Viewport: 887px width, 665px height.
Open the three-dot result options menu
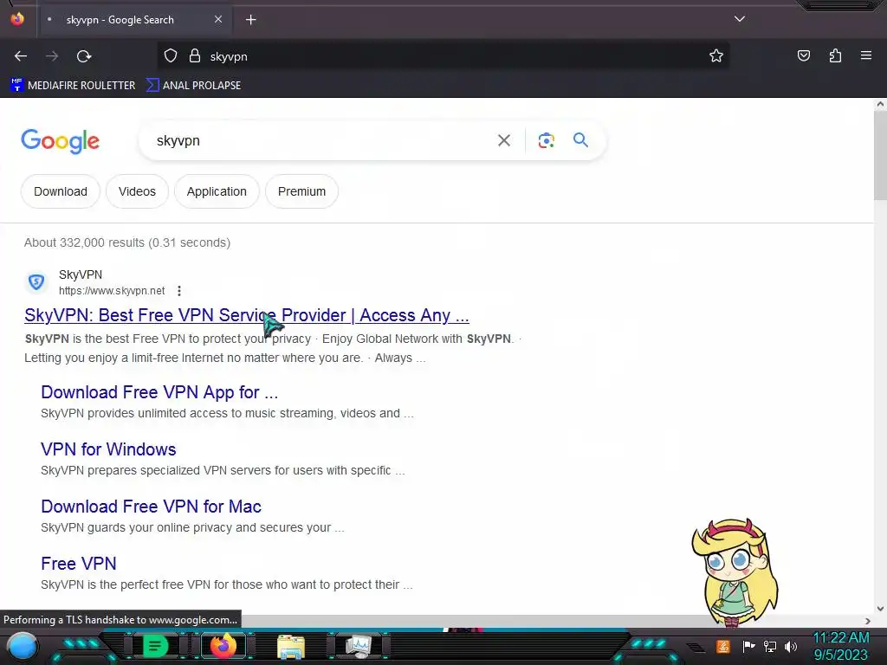coord(178,291)
